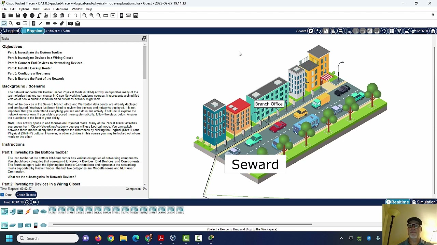Viewport: 437px width, 245px height.
Task: Zoom in on the workspace
Action: 84,16
